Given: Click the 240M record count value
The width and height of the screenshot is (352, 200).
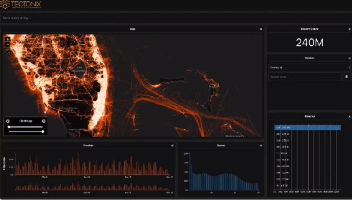Looking at the screenshot, I should pyautogui.click(x=309, y=43).
